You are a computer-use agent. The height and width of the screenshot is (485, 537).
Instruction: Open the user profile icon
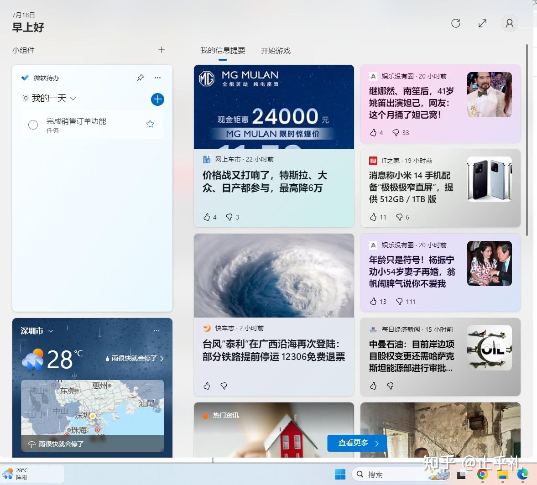coord(509,23)
